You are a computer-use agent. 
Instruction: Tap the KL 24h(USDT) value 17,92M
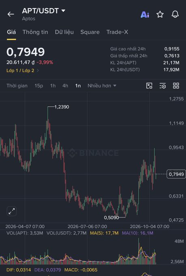tap(171, 70)
